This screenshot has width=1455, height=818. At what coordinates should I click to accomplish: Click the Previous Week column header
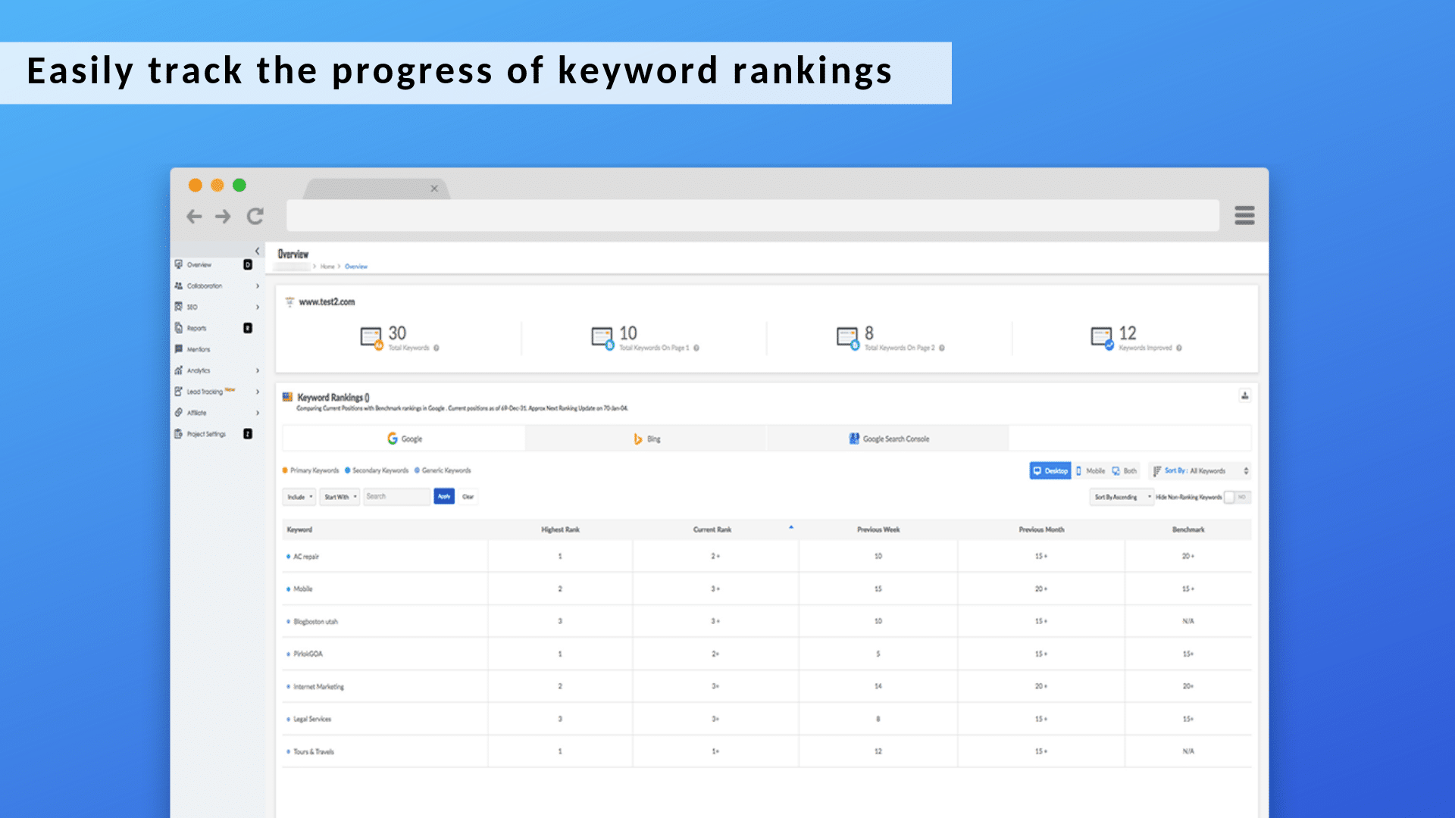pos(878,530)
